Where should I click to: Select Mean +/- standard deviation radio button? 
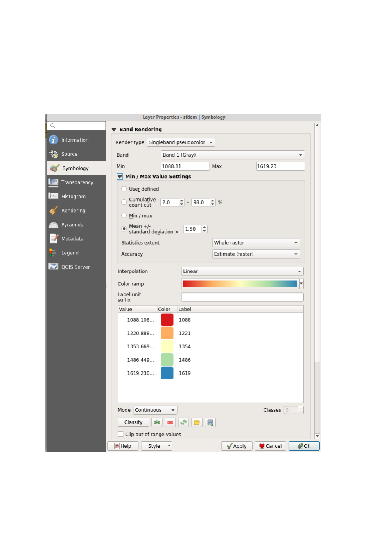124,229
